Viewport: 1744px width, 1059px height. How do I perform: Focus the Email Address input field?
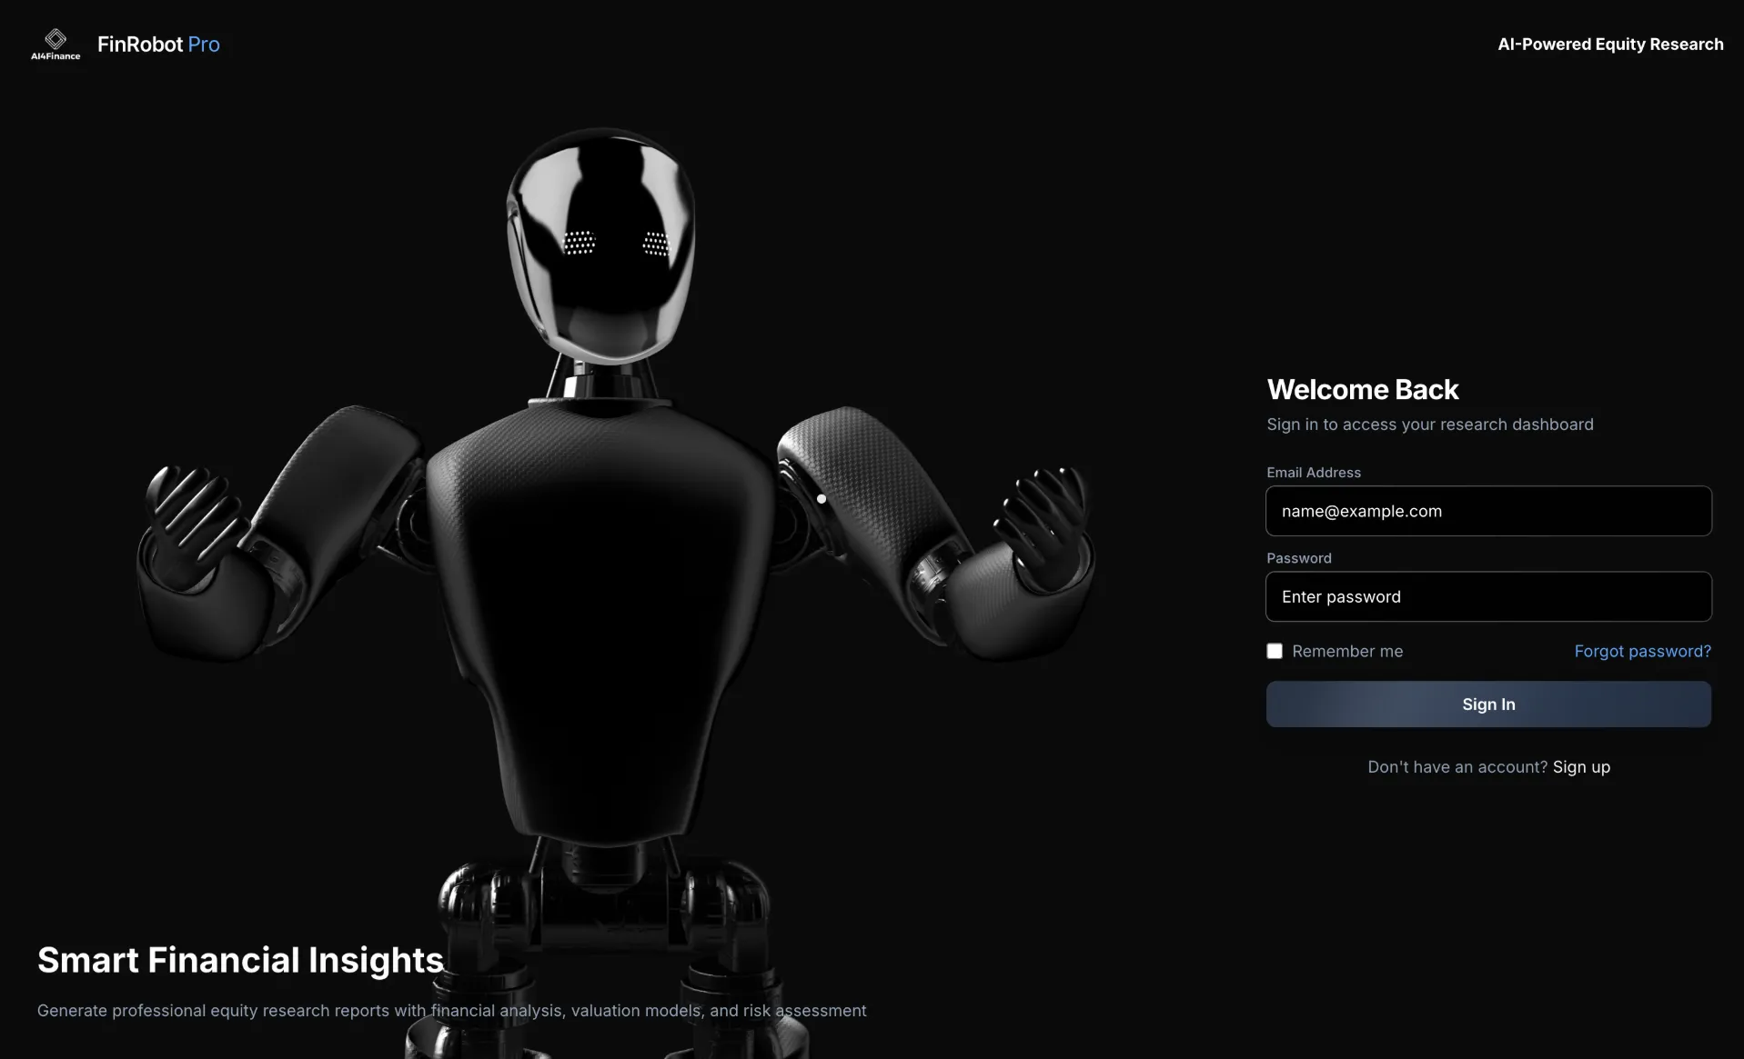tap(1488, 511)
